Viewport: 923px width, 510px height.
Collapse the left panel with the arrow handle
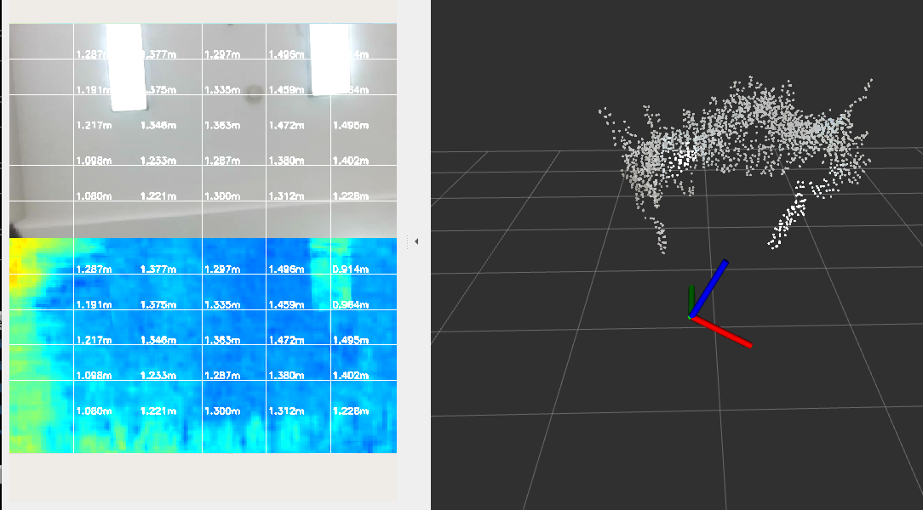(x=416, y=241)
